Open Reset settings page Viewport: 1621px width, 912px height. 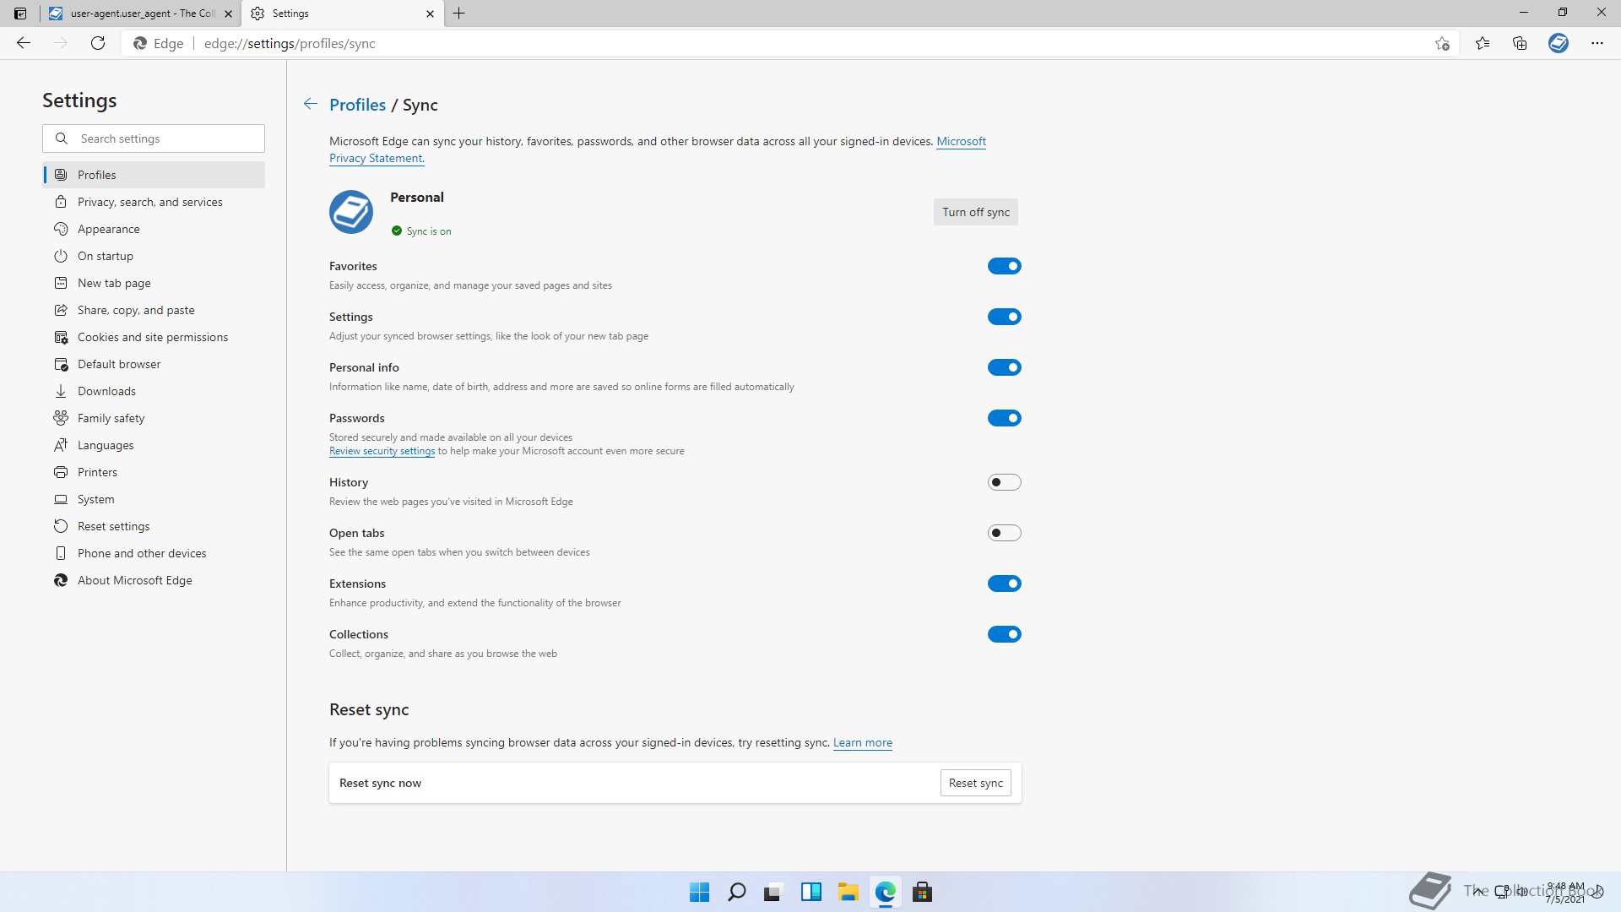point(154,526)
